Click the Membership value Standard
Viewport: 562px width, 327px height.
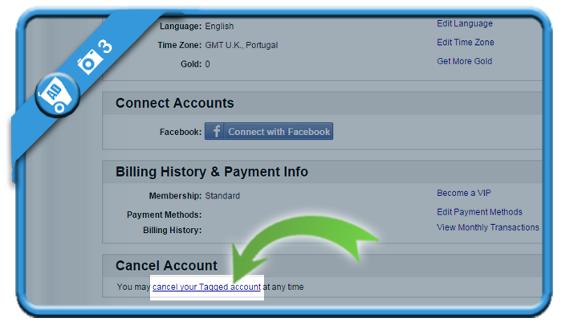pyautogui.click(x=222, y=196)
